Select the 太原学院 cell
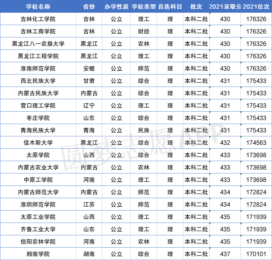 38,155
